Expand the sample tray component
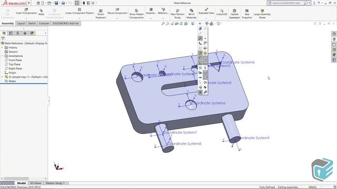Viewport: 337px width, 189px height. click(x=2, y=77)
